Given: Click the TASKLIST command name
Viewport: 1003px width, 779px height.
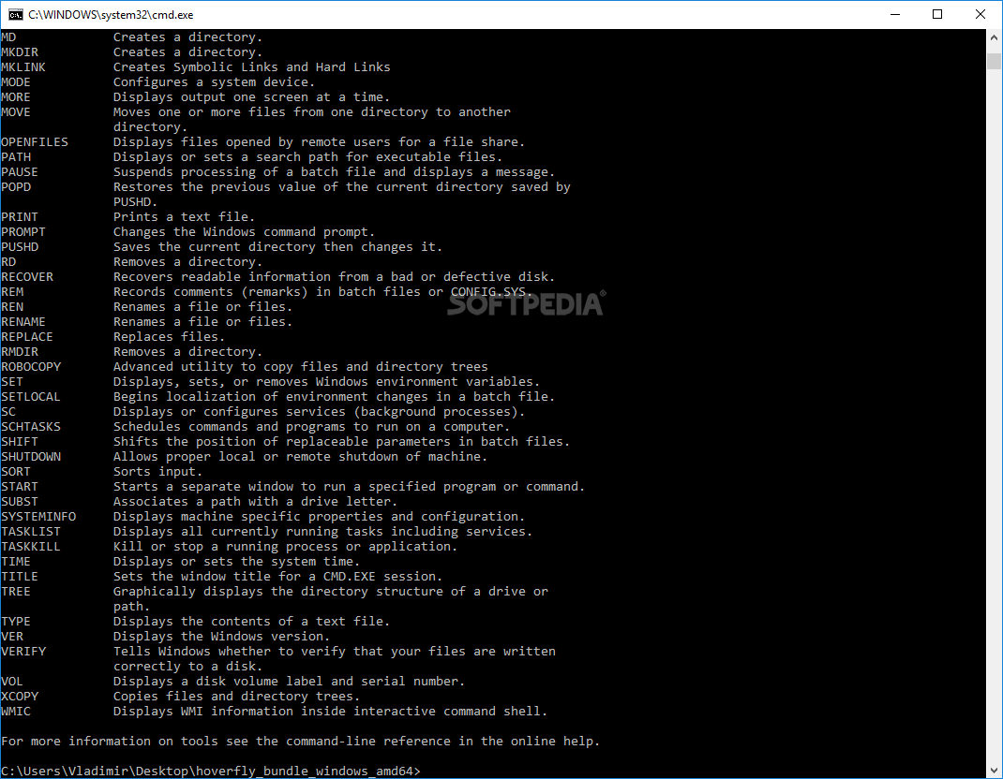Looking at the screenshot, I should pos(31,532).
